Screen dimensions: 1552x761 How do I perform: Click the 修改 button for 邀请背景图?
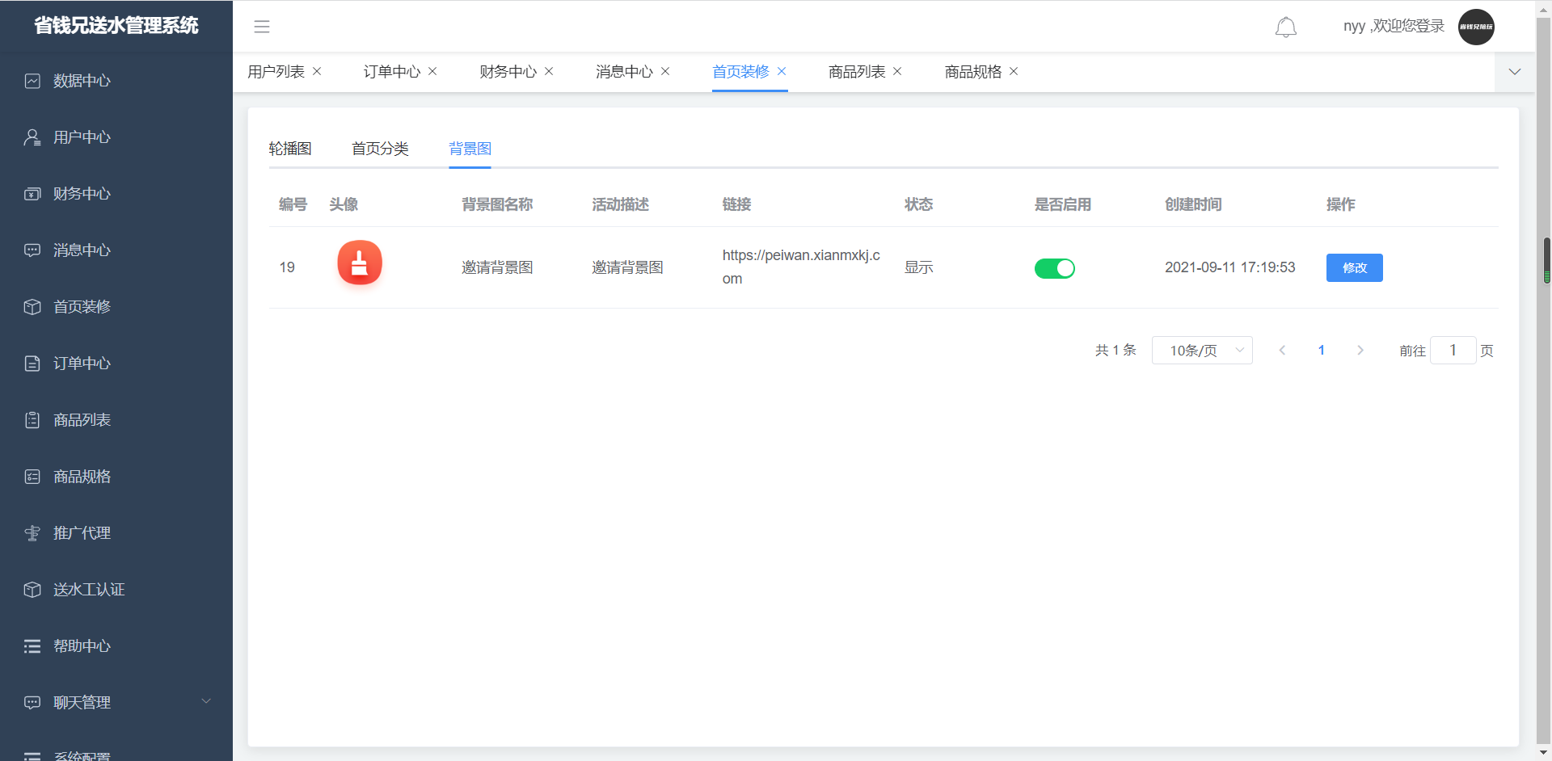[1354, 268]
